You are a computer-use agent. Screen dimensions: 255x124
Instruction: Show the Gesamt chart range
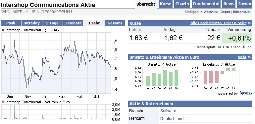115,23
